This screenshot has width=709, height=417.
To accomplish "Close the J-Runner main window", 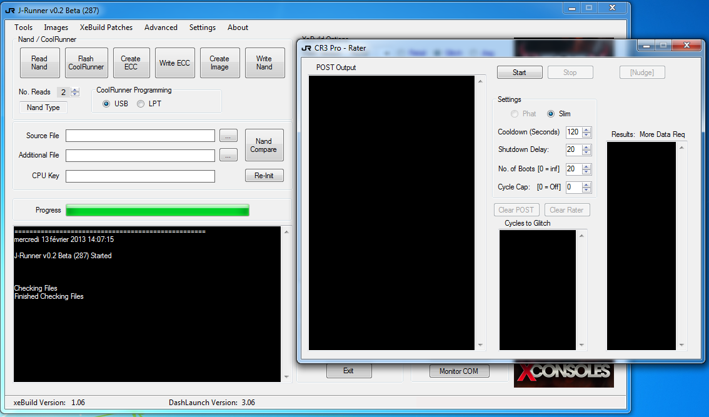I will coord(612,8).
